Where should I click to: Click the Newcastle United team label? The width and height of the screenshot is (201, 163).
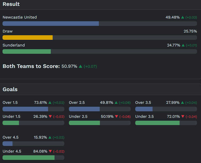(20, 17)
